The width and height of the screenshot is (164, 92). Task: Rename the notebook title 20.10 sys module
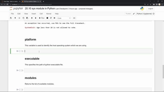tap(40, 8)
